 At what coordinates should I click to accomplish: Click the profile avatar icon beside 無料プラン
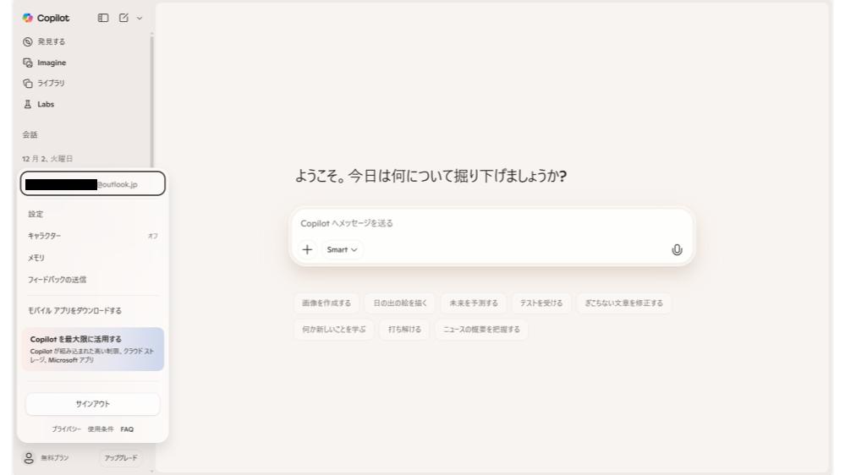29,458
